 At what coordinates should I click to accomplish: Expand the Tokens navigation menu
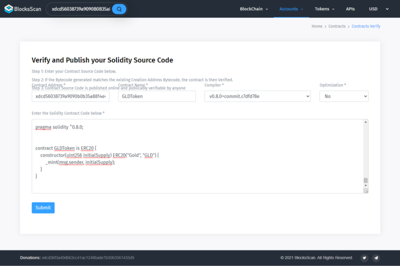click(x=325, y=9)
